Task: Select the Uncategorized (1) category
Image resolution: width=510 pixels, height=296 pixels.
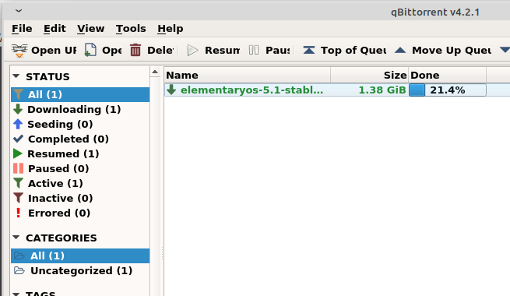Action: click(x=80, y=270)
